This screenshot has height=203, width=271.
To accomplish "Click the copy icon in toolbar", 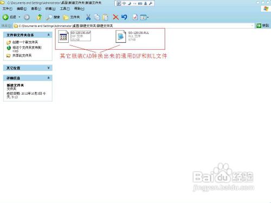I will pyautogui.click(x=97, y=17).
